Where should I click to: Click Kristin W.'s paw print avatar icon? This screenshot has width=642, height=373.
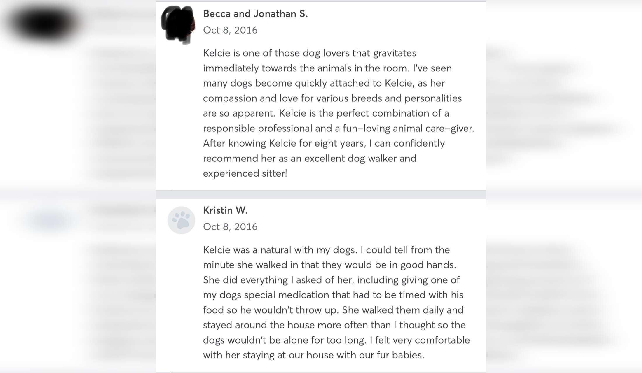coord(181,220)
